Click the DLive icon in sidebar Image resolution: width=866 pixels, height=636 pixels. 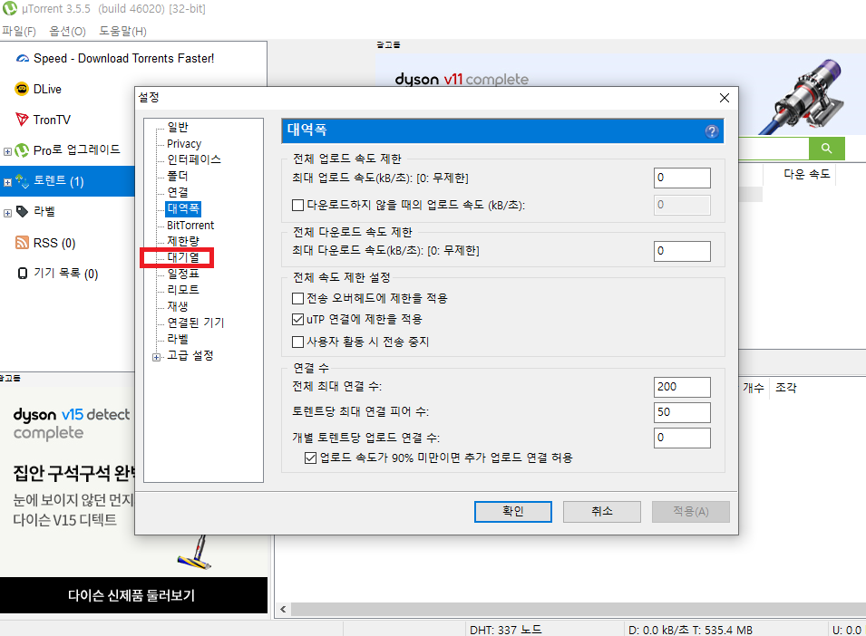(x=22, y=89)
